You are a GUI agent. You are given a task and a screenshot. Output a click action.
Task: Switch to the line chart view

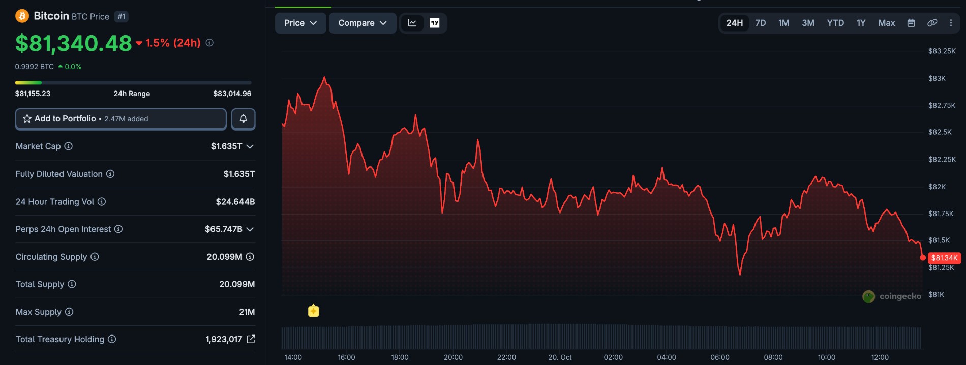coord(412,23)
